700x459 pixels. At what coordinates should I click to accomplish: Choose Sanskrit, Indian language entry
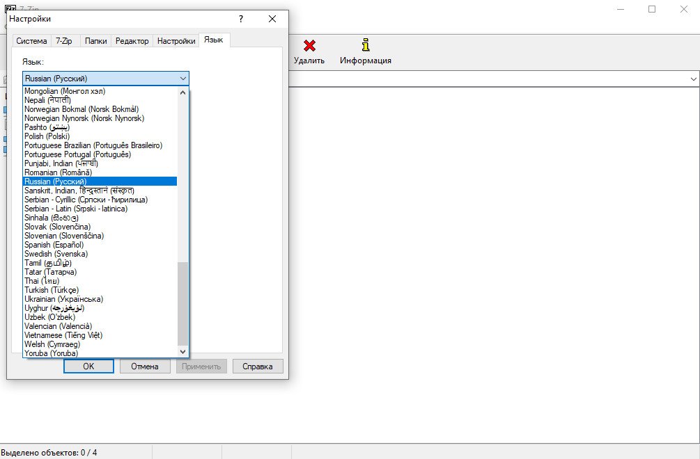click(x=100, y=191)
